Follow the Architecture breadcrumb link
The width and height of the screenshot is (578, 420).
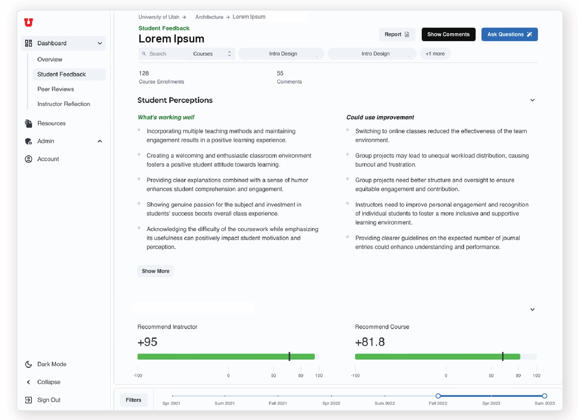tap(209, 17)
